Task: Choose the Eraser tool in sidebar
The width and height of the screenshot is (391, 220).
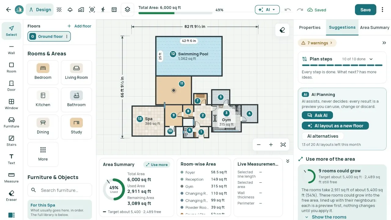Action: (x=11, y=196)
